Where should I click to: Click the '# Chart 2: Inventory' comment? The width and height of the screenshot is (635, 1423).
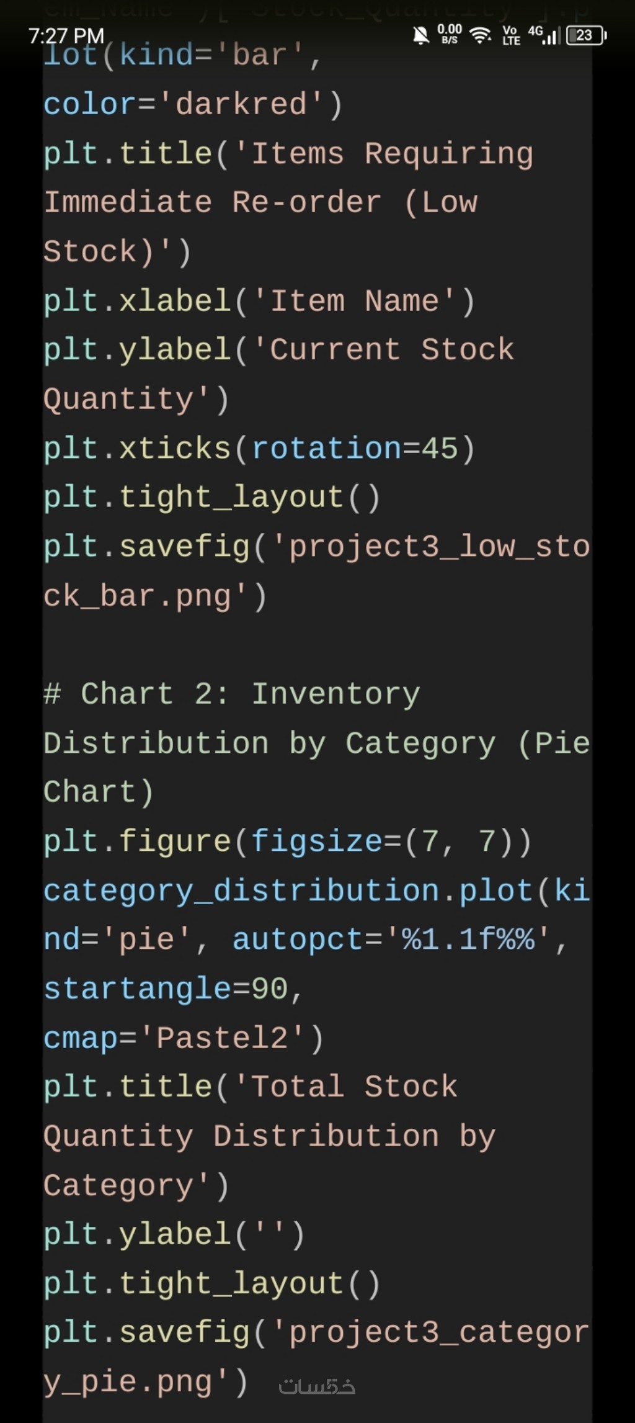[x=231, y=694]
